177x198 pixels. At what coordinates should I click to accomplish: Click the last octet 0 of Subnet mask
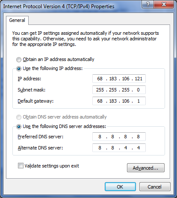(x=138, y=90)
